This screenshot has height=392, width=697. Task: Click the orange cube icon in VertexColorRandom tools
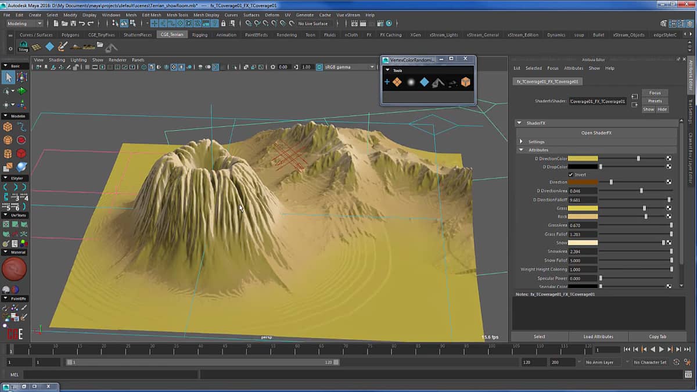tap(466, 82)
